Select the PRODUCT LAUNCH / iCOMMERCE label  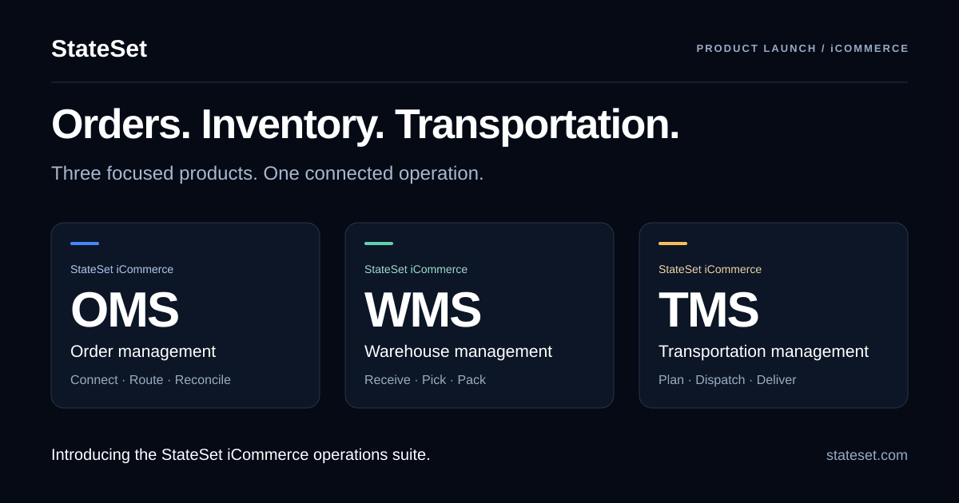click(x=802, y=49)
